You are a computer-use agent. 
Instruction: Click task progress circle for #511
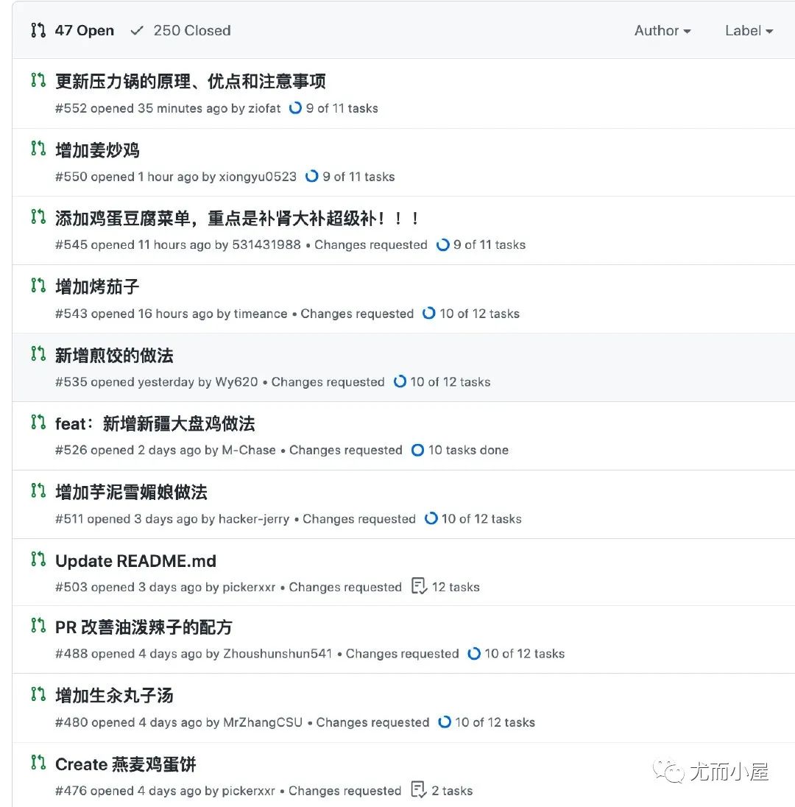pyautogui.click(x=431, y=519)
